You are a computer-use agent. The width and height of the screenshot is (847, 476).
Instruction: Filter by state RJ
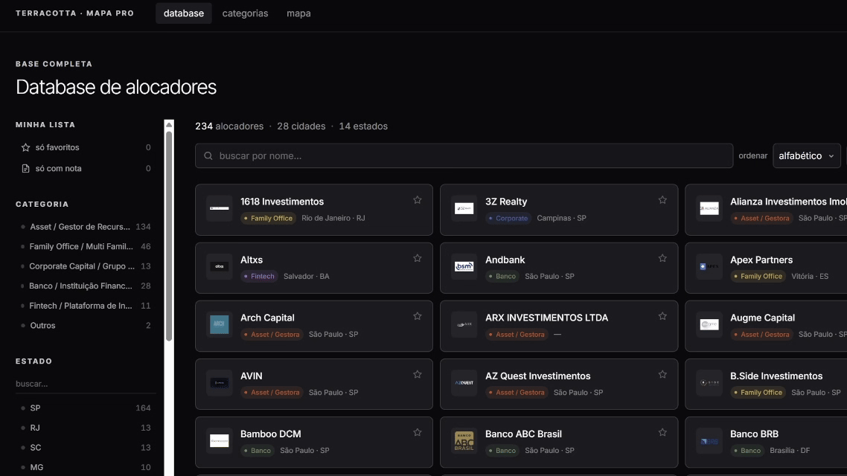click(86, 428)
